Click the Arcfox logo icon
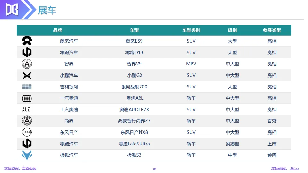The width and height of the screenshot is (308, 173). 27,155
